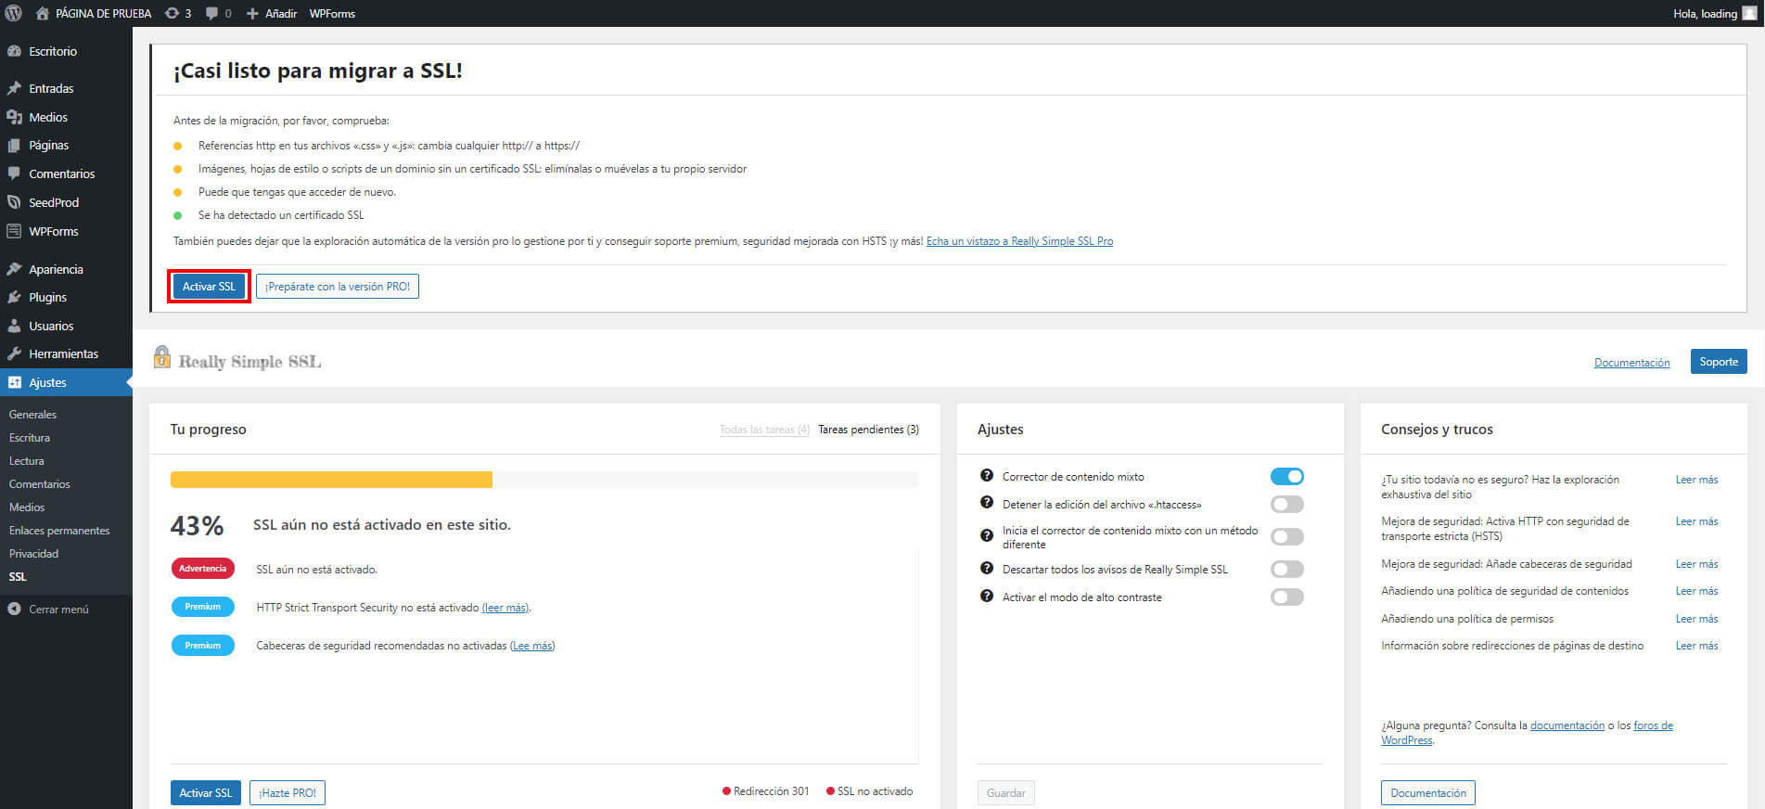This screenshot has height=809, width=1765.
Task: Click help icon beside Inicia el corrector método diferente
Action: [x=987, y=535]
